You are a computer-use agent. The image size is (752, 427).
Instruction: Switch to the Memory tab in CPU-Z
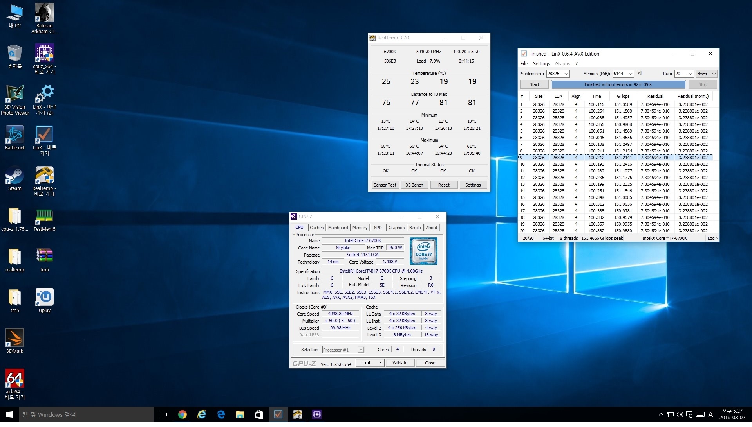tap(360, 228)
